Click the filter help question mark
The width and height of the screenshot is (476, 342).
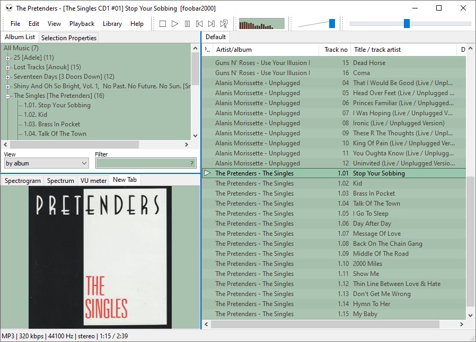pyautogui.click(x=191, y=163)
